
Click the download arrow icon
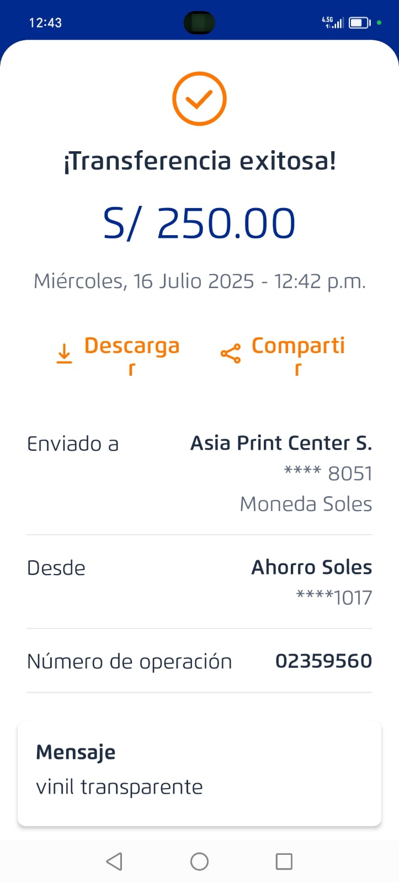65,354
